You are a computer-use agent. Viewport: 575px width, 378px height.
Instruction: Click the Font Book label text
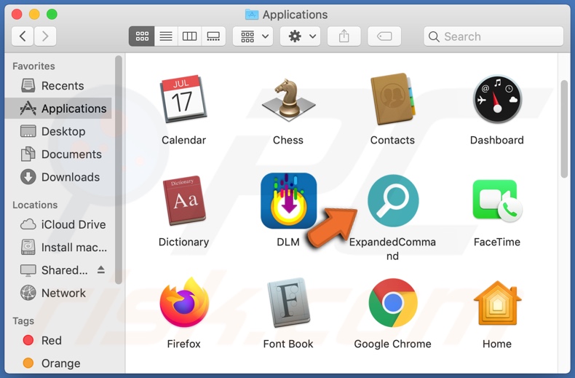pyautogui.click(x=288, y=344)
